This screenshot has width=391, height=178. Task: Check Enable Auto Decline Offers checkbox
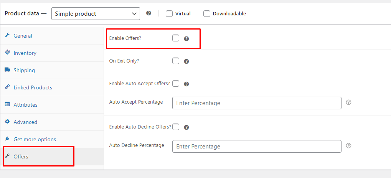click(176, 127)
